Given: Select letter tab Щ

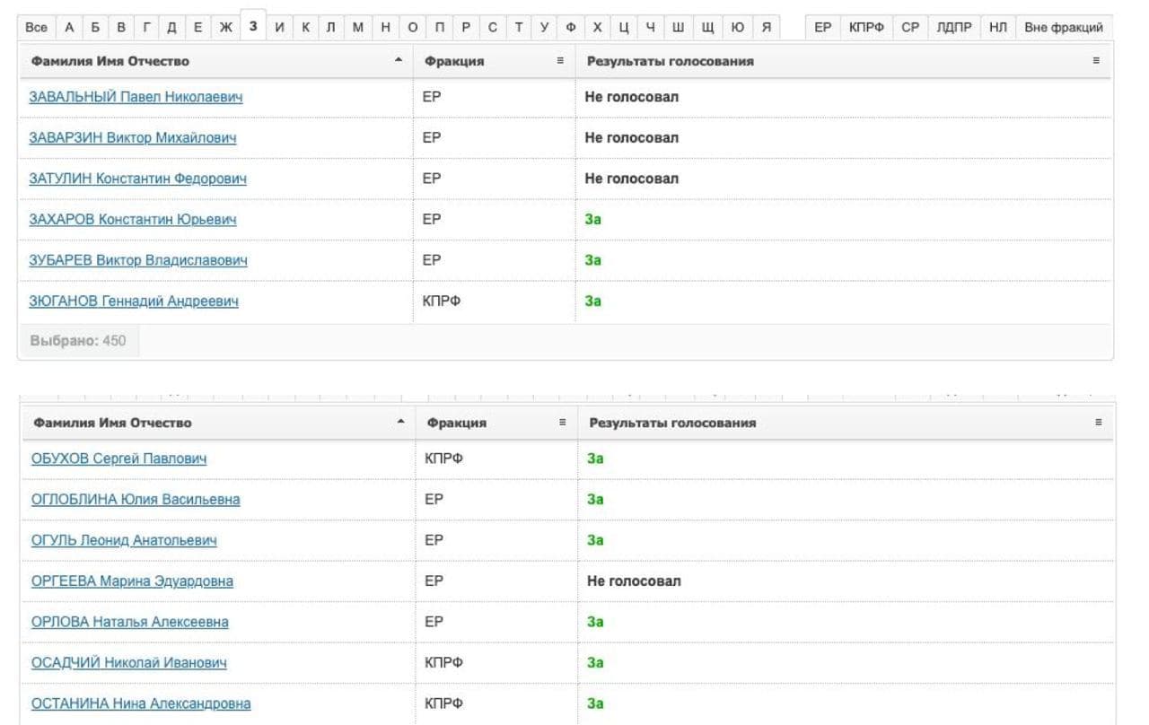Looking at the screenshot, I should [707, 28].
